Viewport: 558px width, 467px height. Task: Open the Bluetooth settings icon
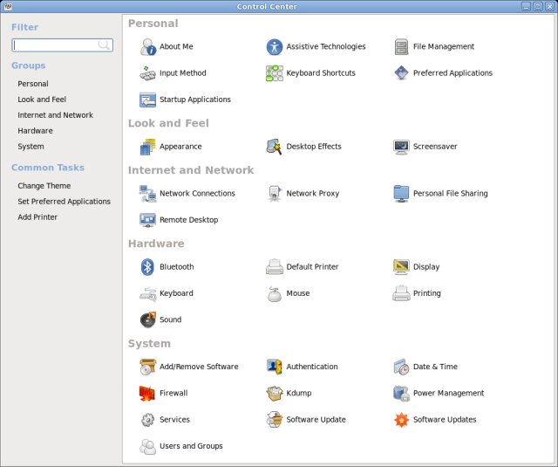147,267
